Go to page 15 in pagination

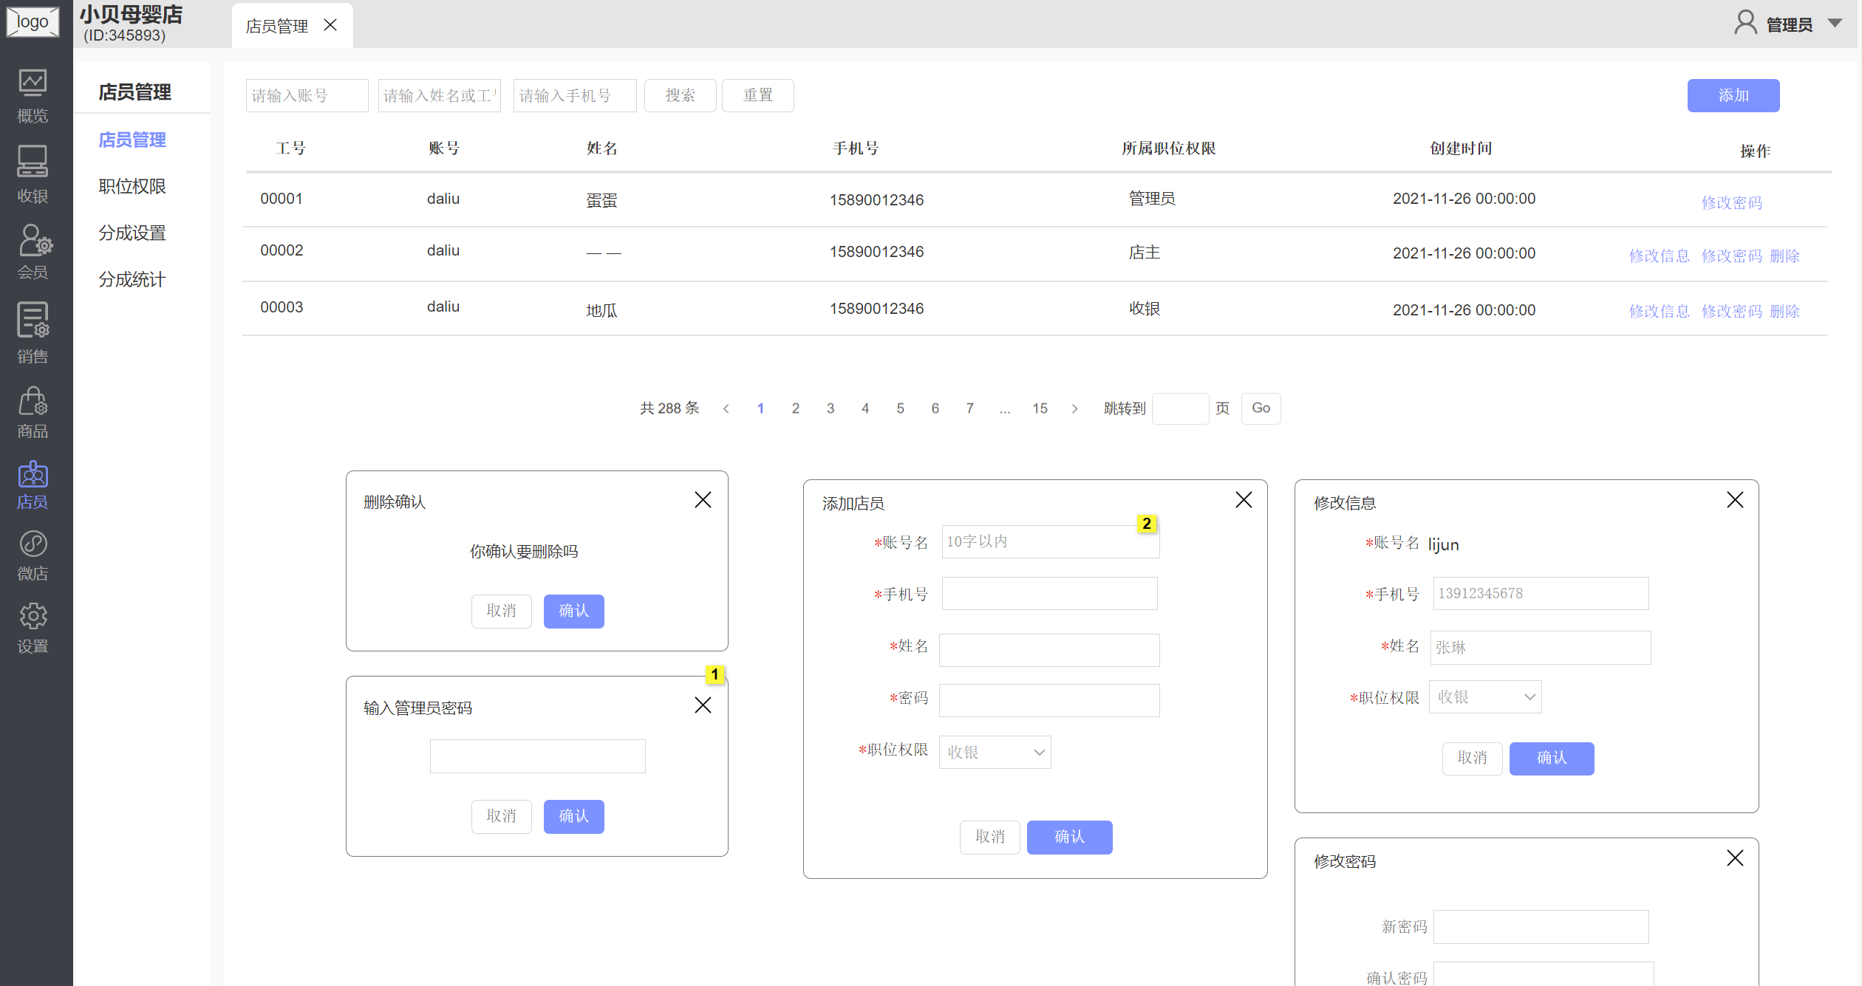(1040, 408)
